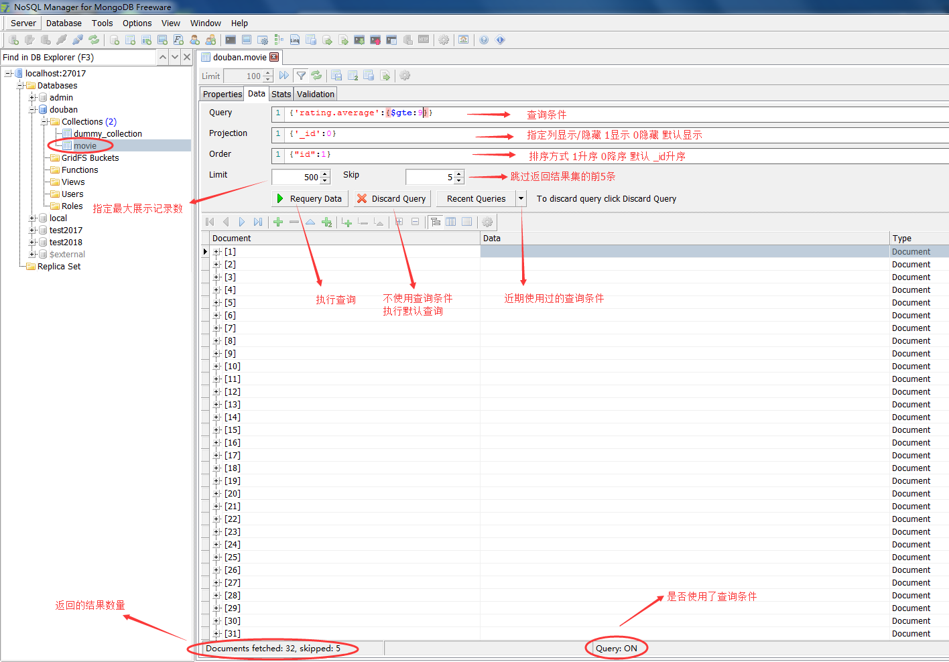Open the Options menu

[x=137, y=23]
